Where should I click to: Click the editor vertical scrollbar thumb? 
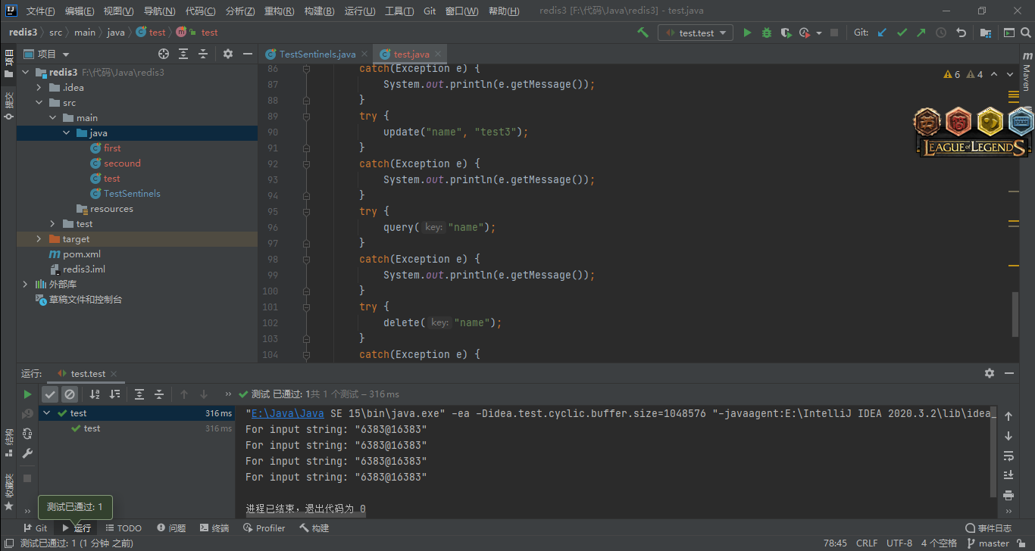tap(1015, 313)
